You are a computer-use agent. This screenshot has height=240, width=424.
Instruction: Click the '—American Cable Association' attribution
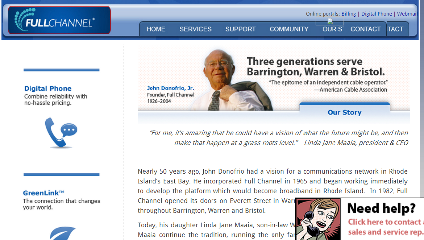click(350, 90)
